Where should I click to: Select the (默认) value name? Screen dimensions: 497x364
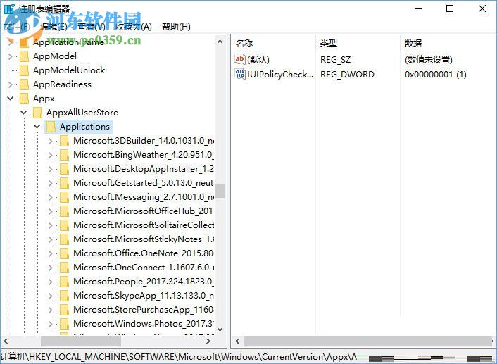[x=258, y=60]
